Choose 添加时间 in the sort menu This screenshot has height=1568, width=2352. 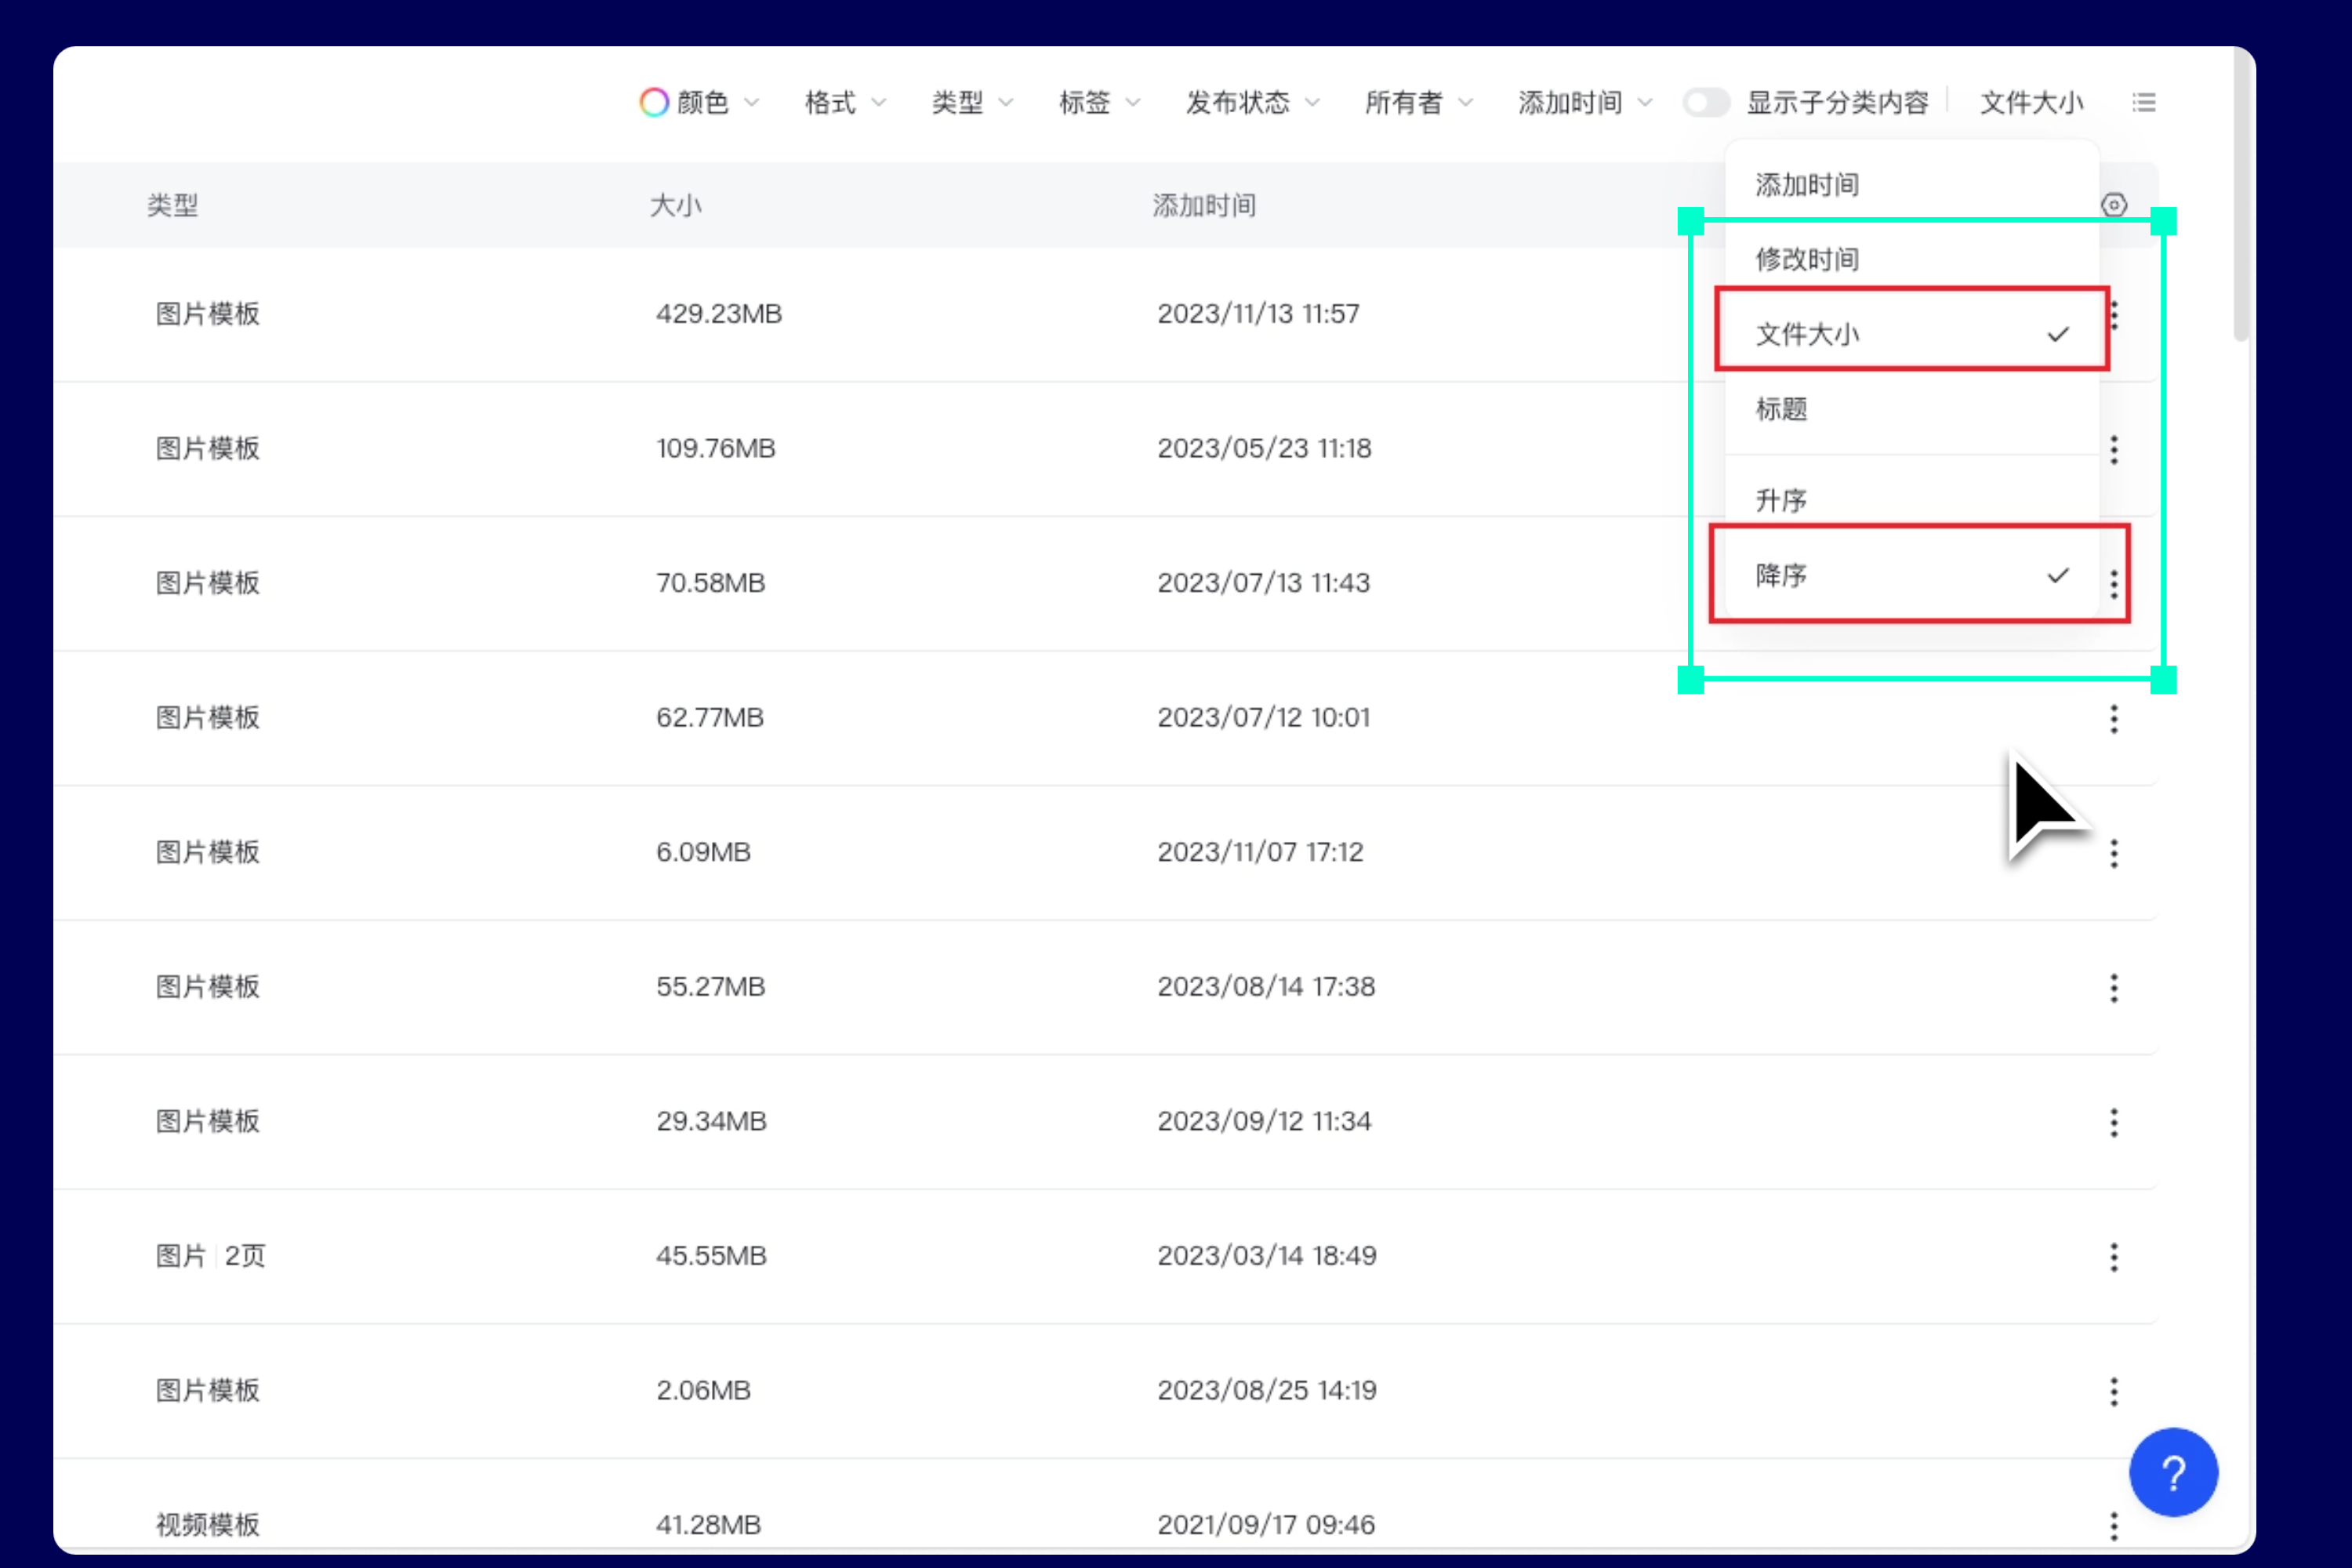(x=1911, y=185)
